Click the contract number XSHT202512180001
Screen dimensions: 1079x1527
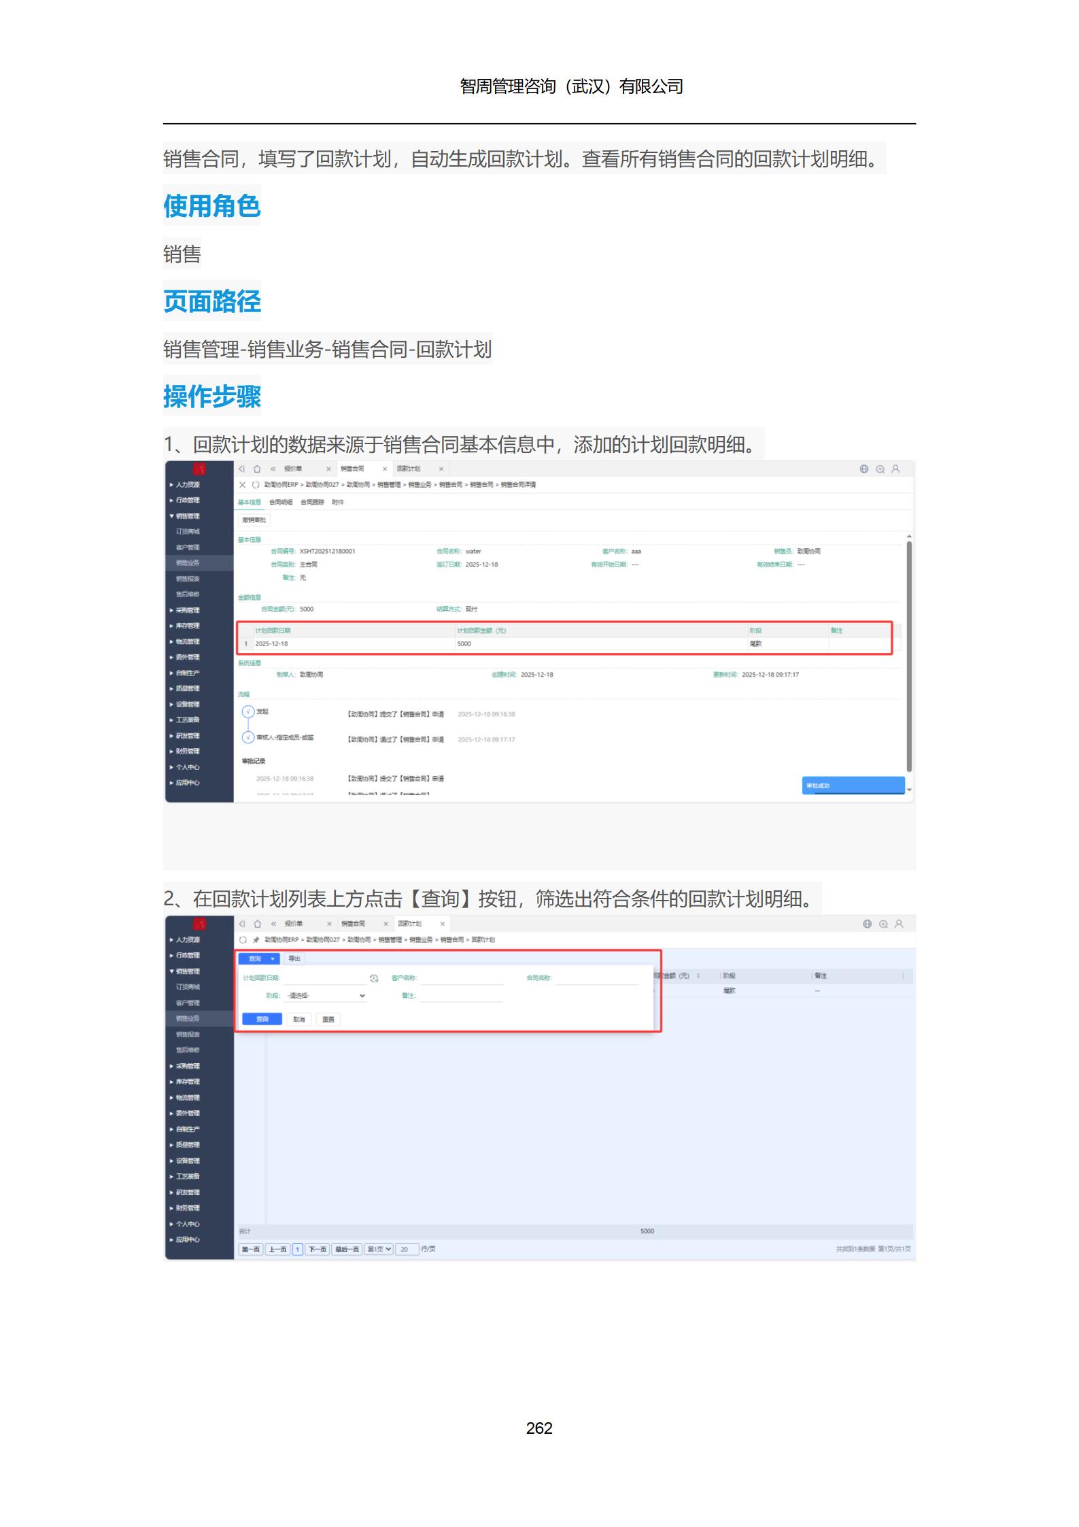click(x=327, y=552)
